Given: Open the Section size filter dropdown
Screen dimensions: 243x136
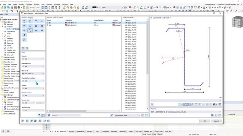Looking at the screenshot, I should [x=28, y=103].
